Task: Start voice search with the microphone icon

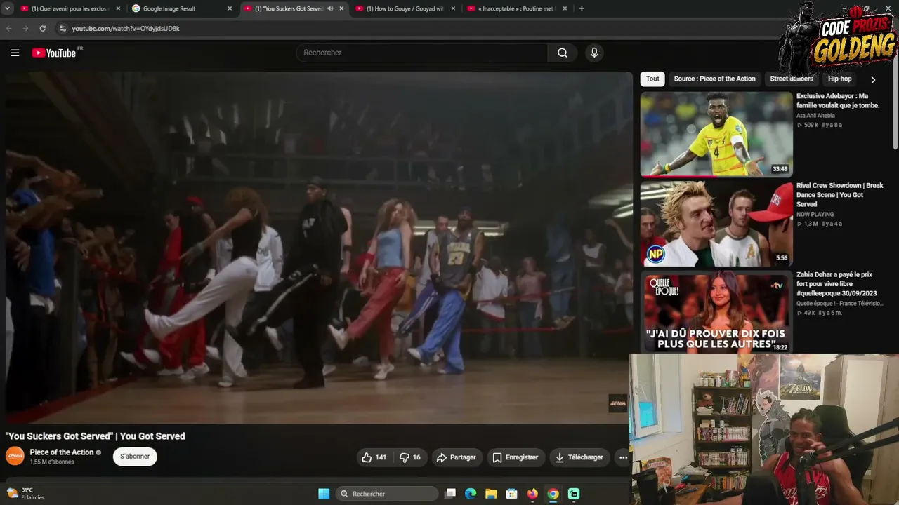Action: [x=594, y=53]
